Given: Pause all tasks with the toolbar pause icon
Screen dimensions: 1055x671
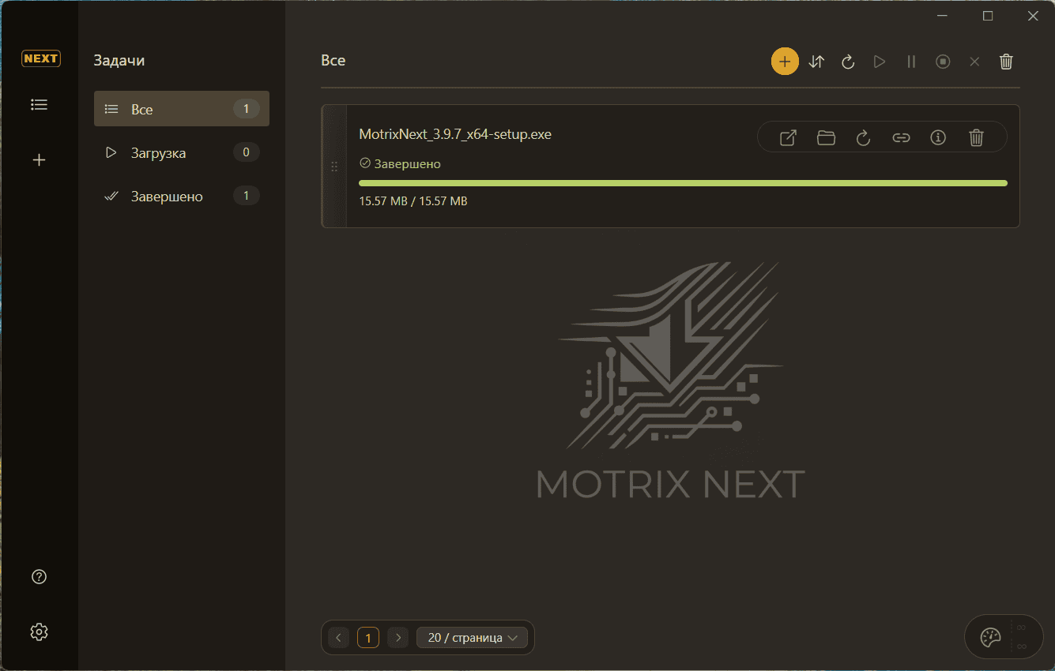Looking at the screenshot, I should [911, 62].
